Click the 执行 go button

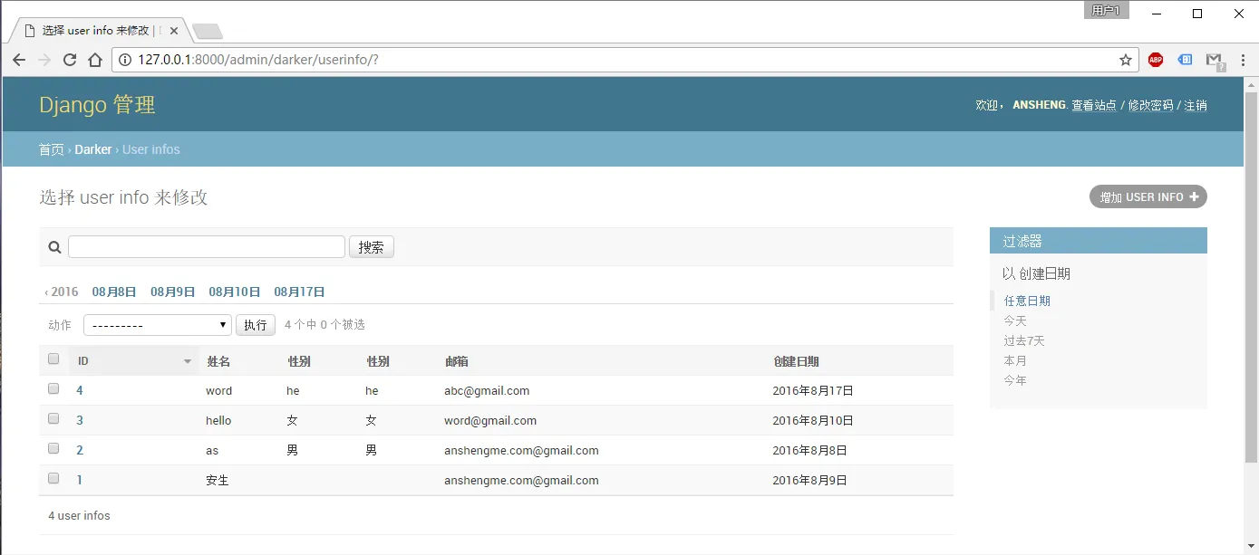point(256,325)
